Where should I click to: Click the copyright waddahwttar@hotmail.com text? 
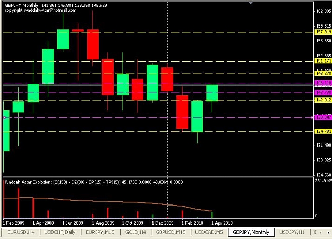[41, 10]
